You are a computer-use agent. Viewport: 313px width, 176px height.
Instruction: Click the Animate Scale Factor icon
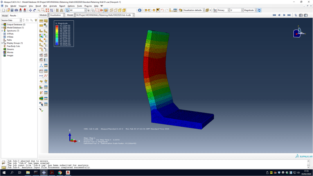pyautogui.click(x=41, y=55)
